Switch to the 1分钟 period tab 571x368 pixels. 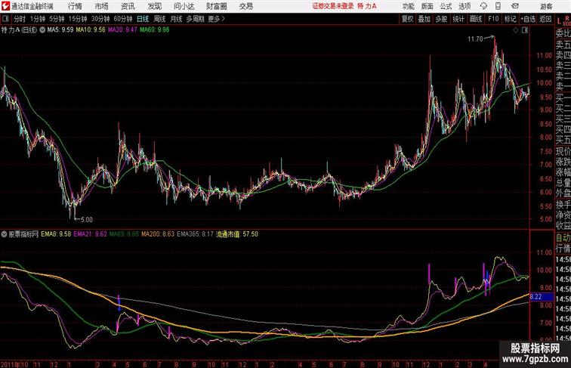pyautogui.click(x=38, y=19)
